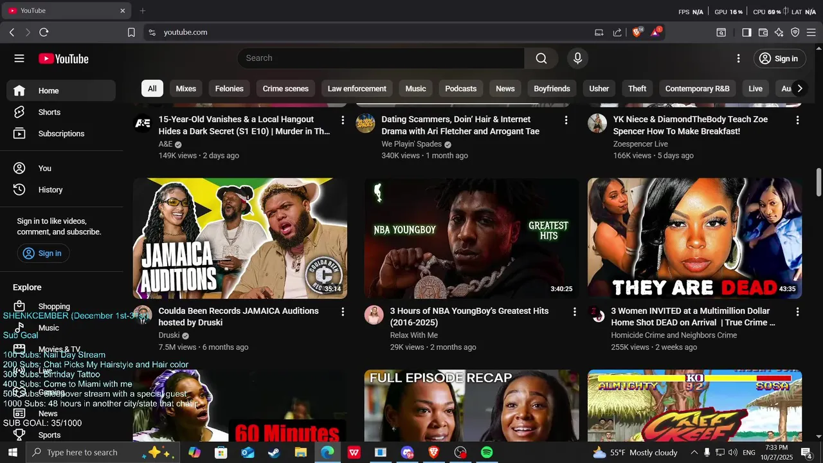Screen dimensions: 823x463
Task: Start voice search with the microphone
Action: point(577,59)
